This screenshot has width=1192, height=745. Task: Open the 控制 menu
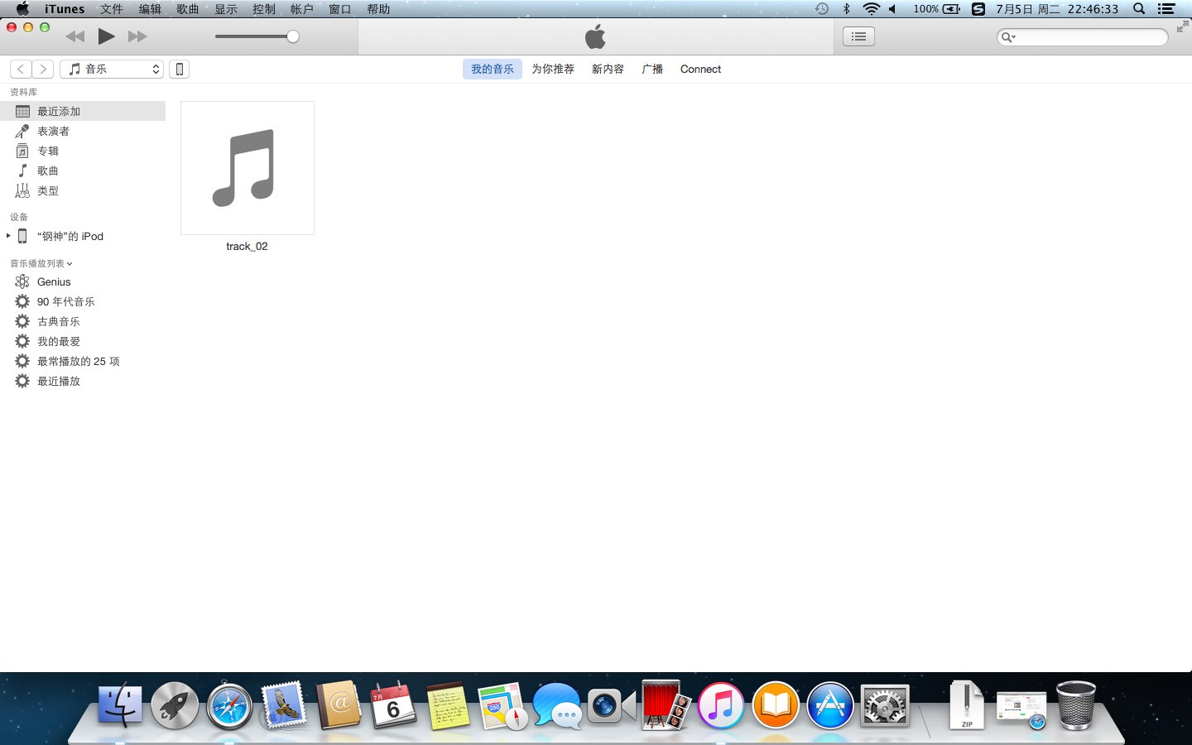pyautogui.click(x=264, y=9)
